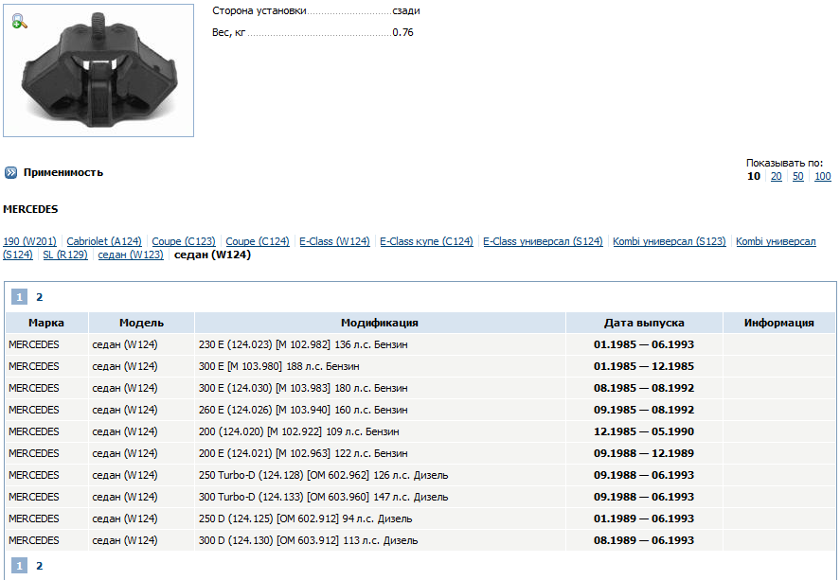Select the current седан (W124) model
Screen dimensions: 840x580
[x=213, y=255]
